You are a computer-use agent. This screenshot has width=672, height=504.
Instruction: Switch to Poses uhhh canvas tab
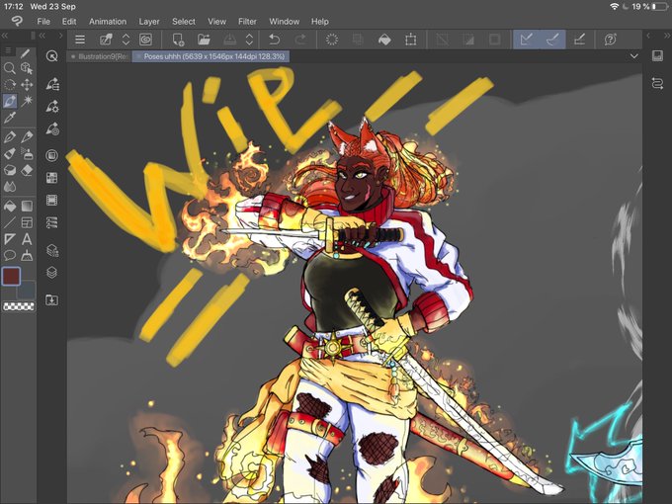tap(210, 56)
